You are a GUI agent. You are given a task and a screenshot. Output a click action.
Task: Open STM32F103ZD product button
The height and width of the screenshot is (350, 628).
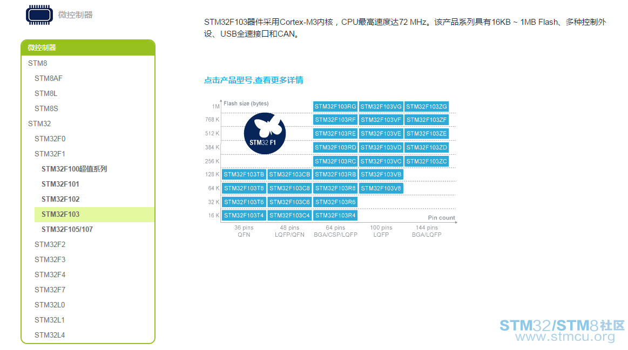427,147
